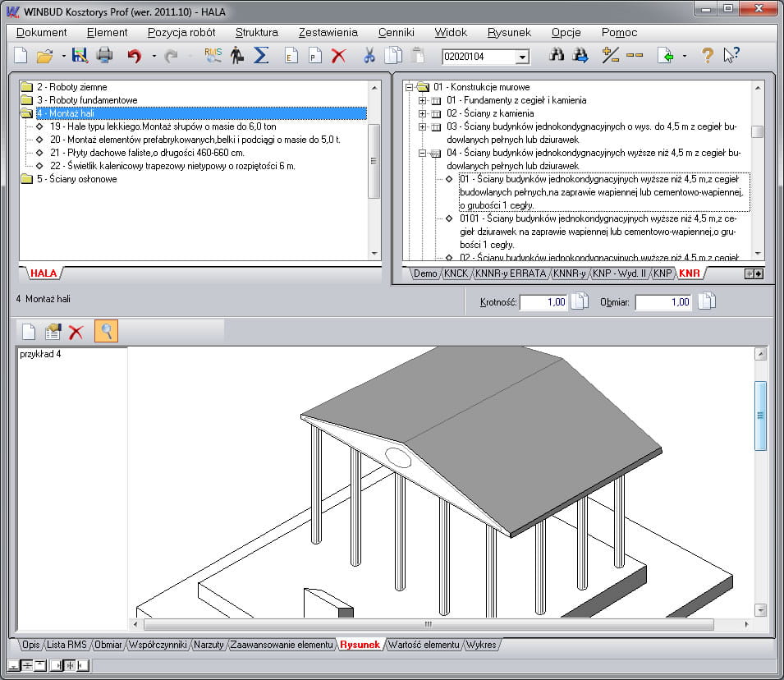The image size is (784, 680).
Task: Open the 02020104 code combo box
Action: 522,57
